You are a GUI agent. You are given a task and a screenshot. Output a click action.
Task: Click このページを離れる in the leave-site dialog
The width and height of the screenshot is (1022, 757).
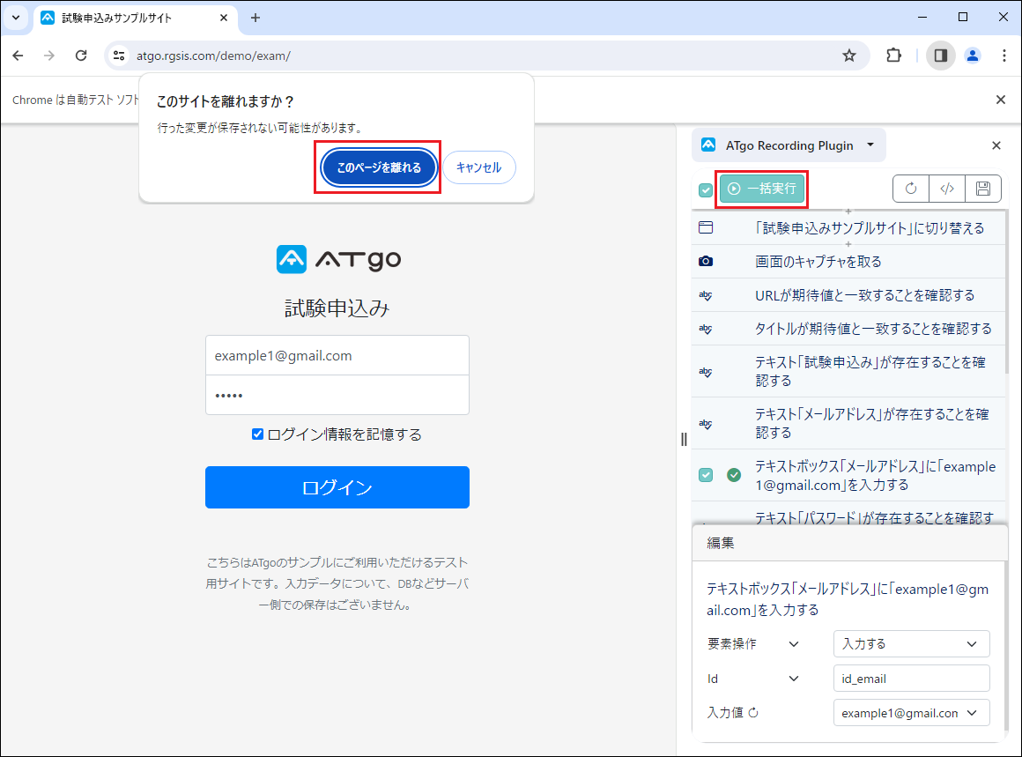(x=378, y=167)
